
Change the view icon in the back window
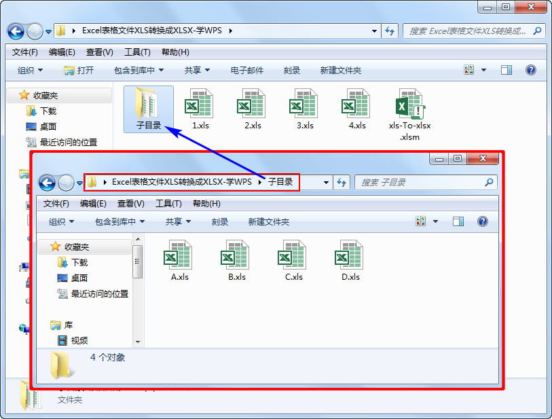click(469, 70)
